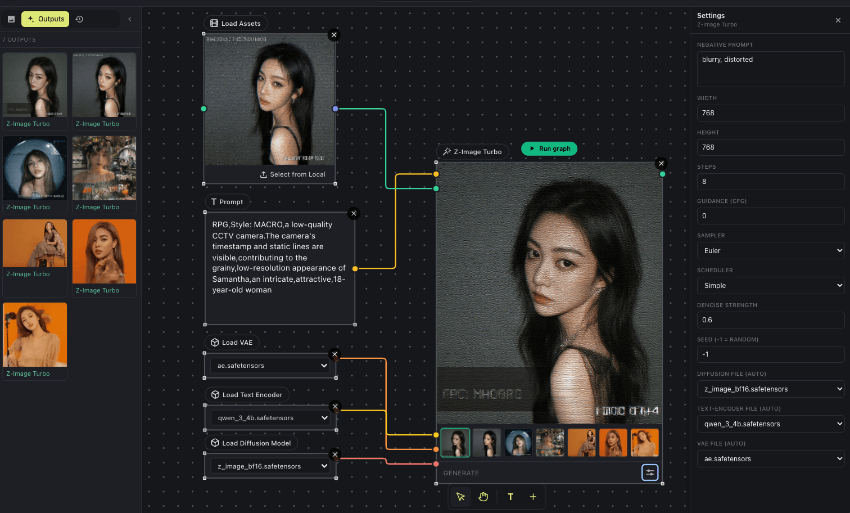Click the Width input field
The image size is (850, 513).
pyautogui.click(x=771, y=113)
